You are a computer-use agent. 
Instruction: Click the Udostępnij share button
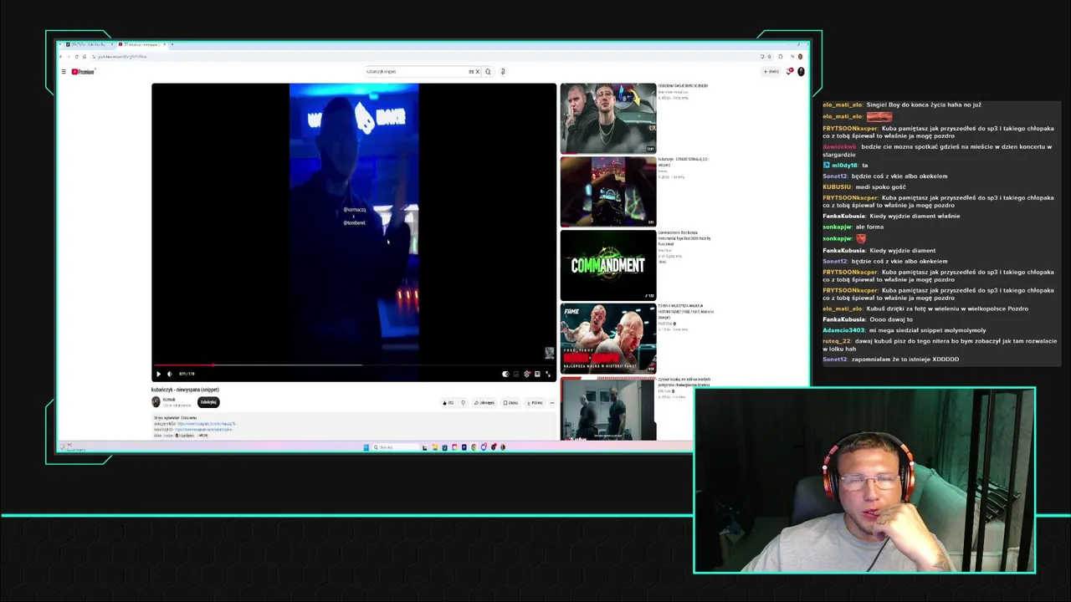click(x=484, y=403)
